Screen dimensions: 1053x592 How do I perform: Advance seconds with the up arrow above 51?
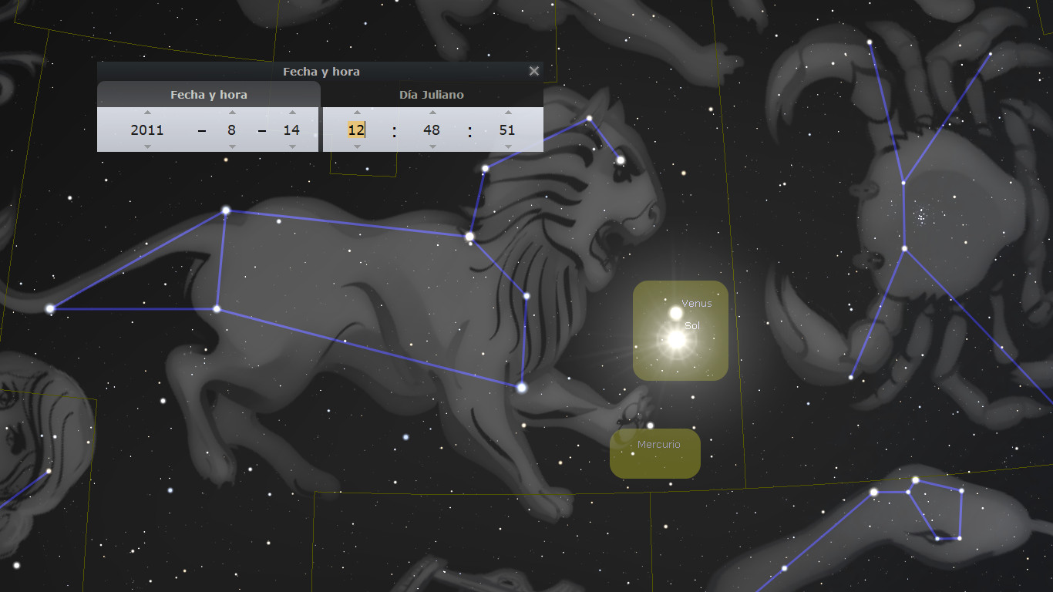pyautogui.click(x=508, y=113)
